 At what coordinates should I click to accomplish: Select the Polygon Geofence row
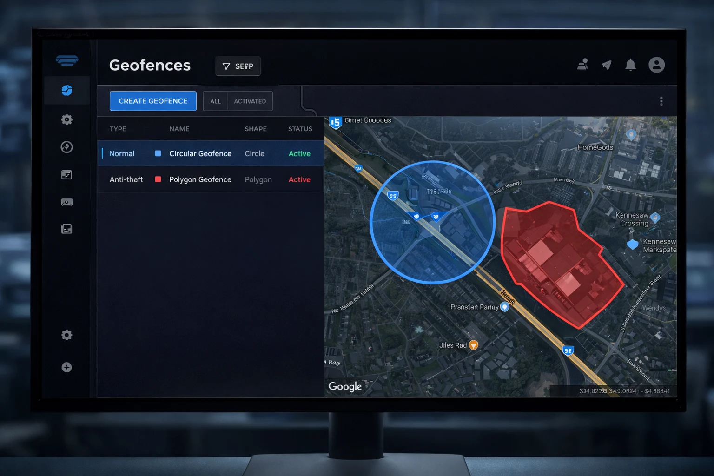click(x=200, y=179)
